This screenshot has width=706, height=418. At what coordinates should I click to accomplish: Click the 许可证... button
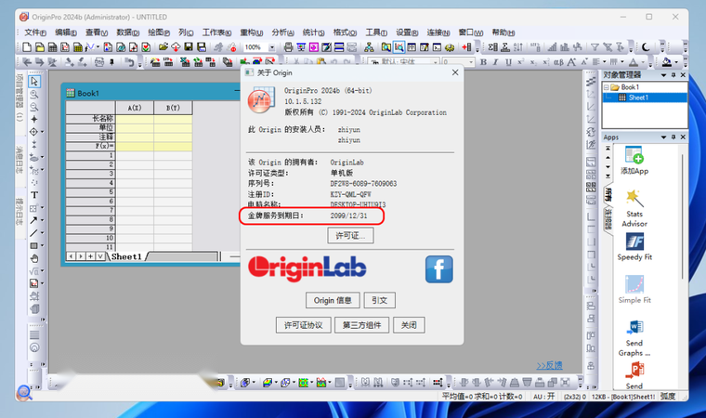click(x=350, y=236)
